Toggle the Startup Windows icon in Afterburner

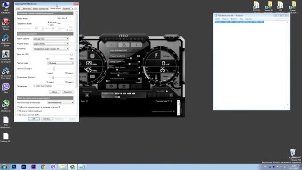[x=87, y=95]
